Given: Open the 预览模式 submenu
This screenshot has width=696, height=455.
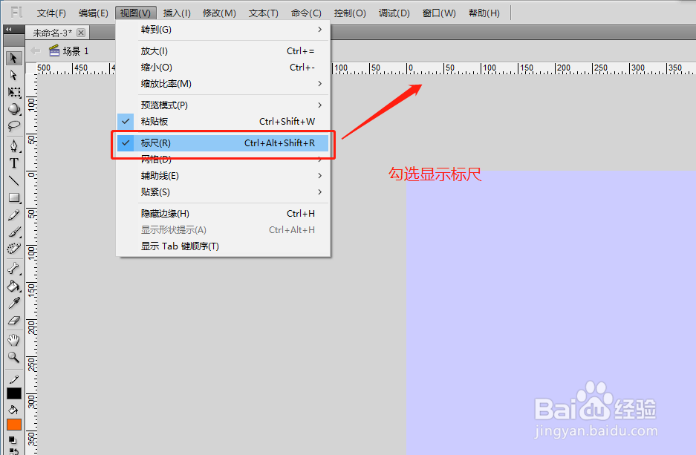Looking at the screenshot, I should tap(157, 105).
